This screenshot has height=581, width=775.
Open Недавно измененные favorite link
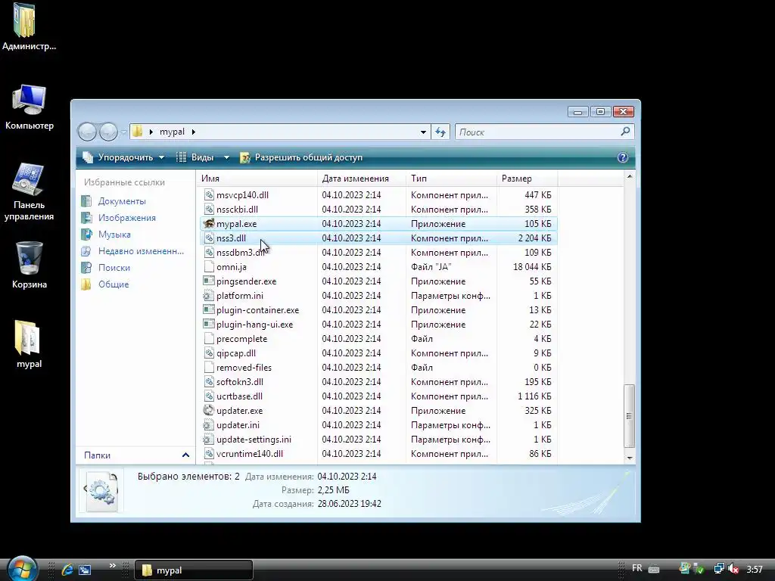[x=141, y=251]
